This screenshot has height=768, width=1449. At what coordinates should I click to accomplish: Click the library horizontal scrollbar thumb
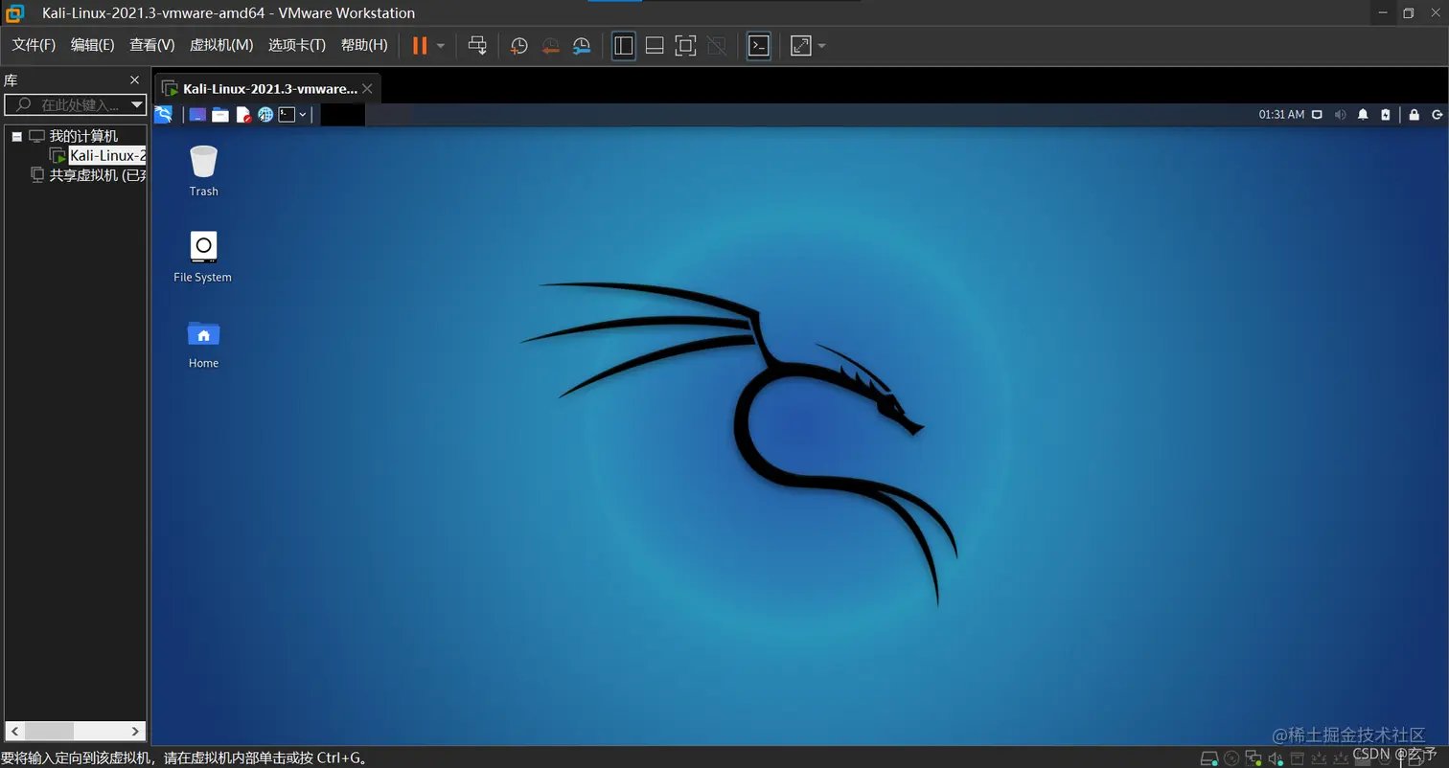click(49, 731)
